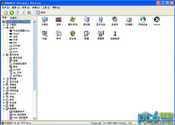Click the back arrow toolbar button
The image size is (175, 125).
click(6, 13)
